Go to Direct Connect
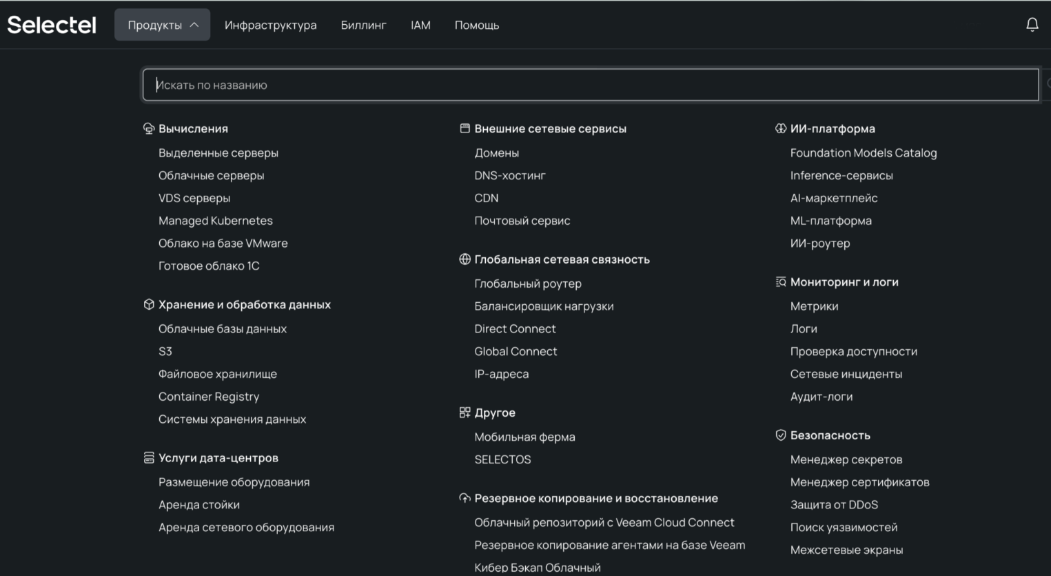This screenshot has height=576, width=1051. point(515,328)
